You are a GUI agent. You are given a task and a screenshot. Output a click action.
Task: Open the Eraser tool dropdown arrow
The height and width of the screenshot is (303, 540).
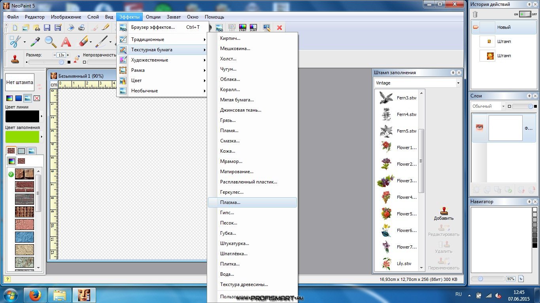pos(91,42)
